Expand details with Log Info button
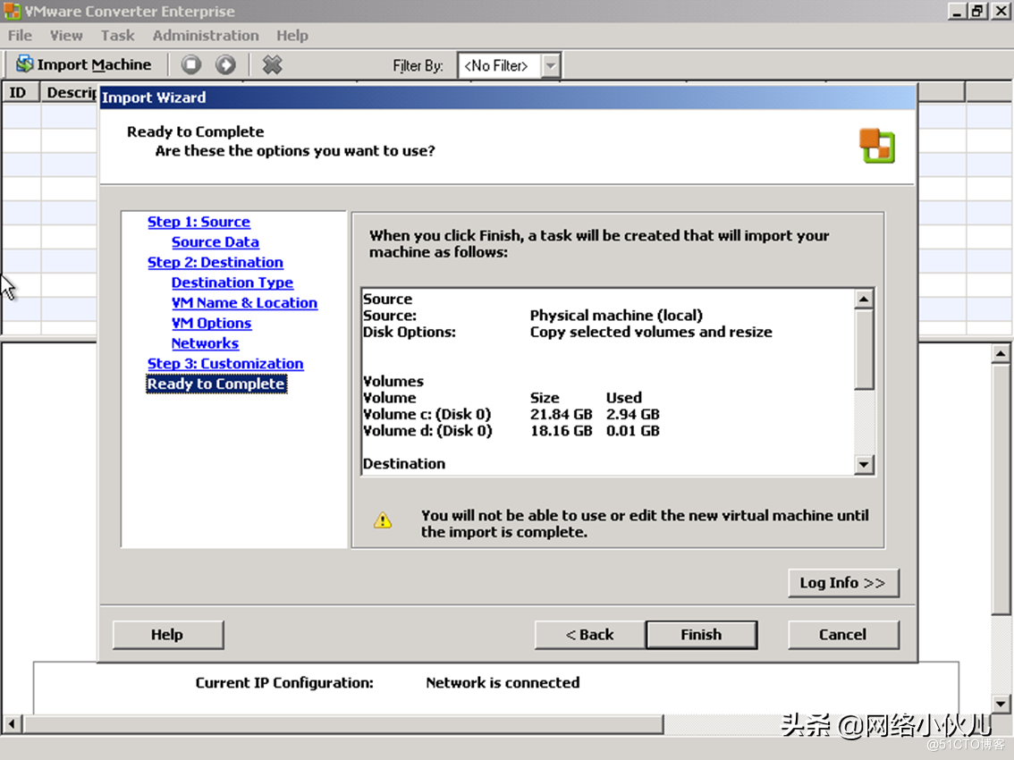This screenshot has width=1014, height=760. pos(842,583)
